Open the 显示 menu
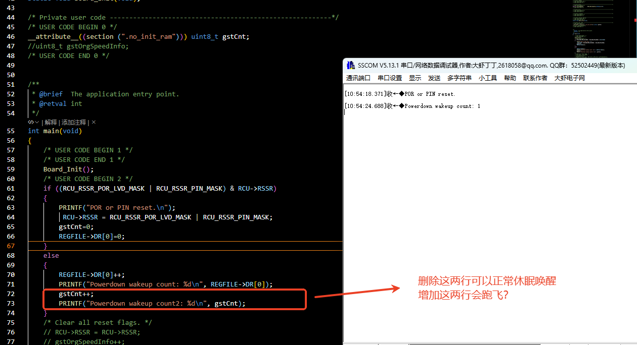Screen dimensions: 637x345 (415, 78)
